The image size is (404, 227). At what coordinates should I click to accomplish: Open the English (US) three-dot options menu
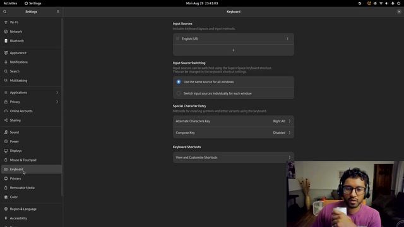coord(288,38)
